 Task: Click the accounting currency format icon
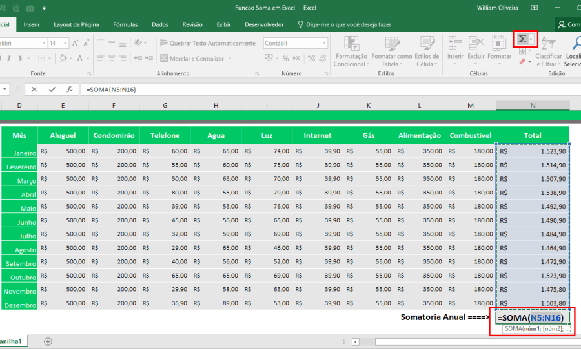tap(269, 59)
